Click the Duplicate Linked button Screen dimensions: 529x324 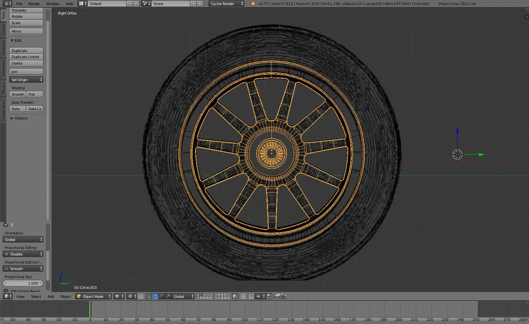coord(26,57)
